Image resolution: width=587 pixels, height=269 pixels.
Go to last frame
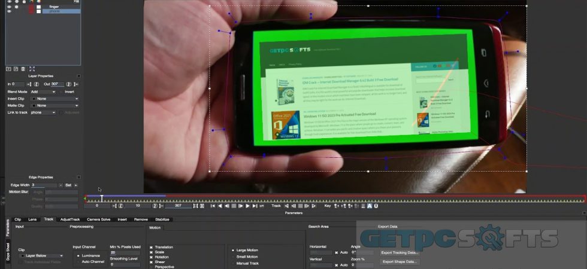(255, 206)
